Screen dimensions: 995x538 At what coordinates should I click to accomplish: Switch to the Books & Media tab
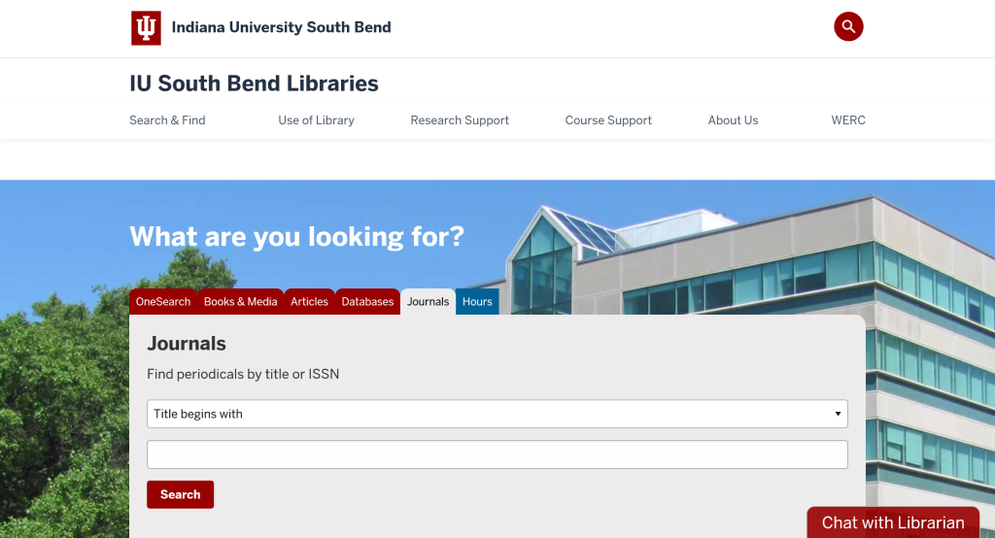click(241, 301)
